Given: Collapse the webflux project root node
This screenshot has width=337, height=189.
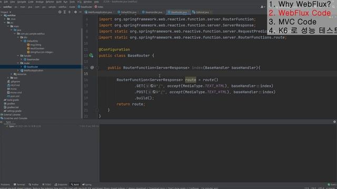Looking at the screenshot, I should pos(2,15).
